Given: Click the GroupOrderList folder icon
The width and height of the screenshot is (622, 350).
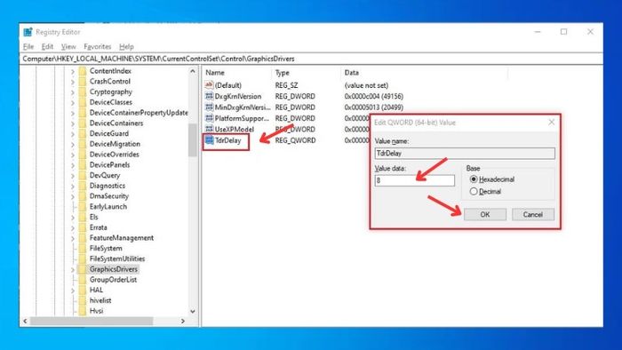Looking at the screenshot, I should pyautogui.click(x=83, y=280).
